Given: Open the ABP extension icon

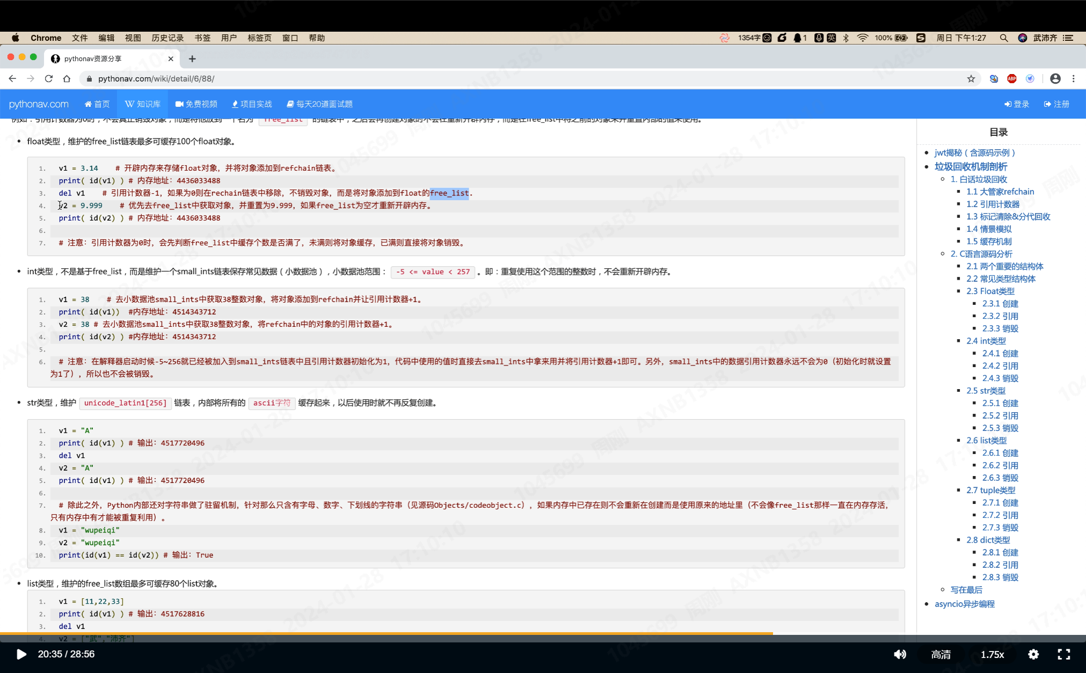Looking at the screenshot, I should (1012, 78).
